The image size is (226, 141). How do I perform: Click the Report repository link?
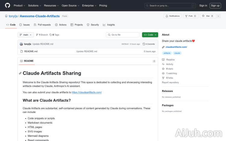(x=170, y=82)
